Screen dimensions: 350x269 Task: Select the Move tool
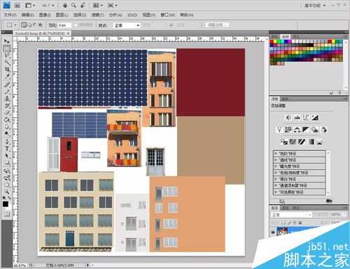[x=7, y=42]
